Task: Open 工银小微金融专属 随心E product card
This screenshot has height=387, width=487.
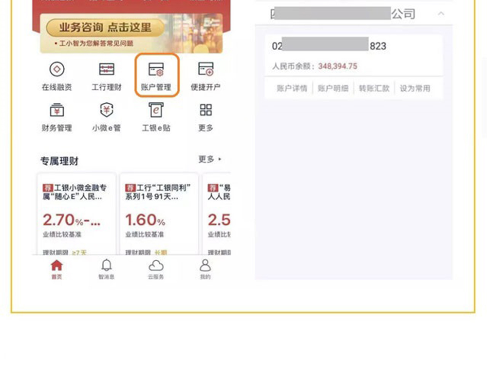Action: click(x=76, y=214)
